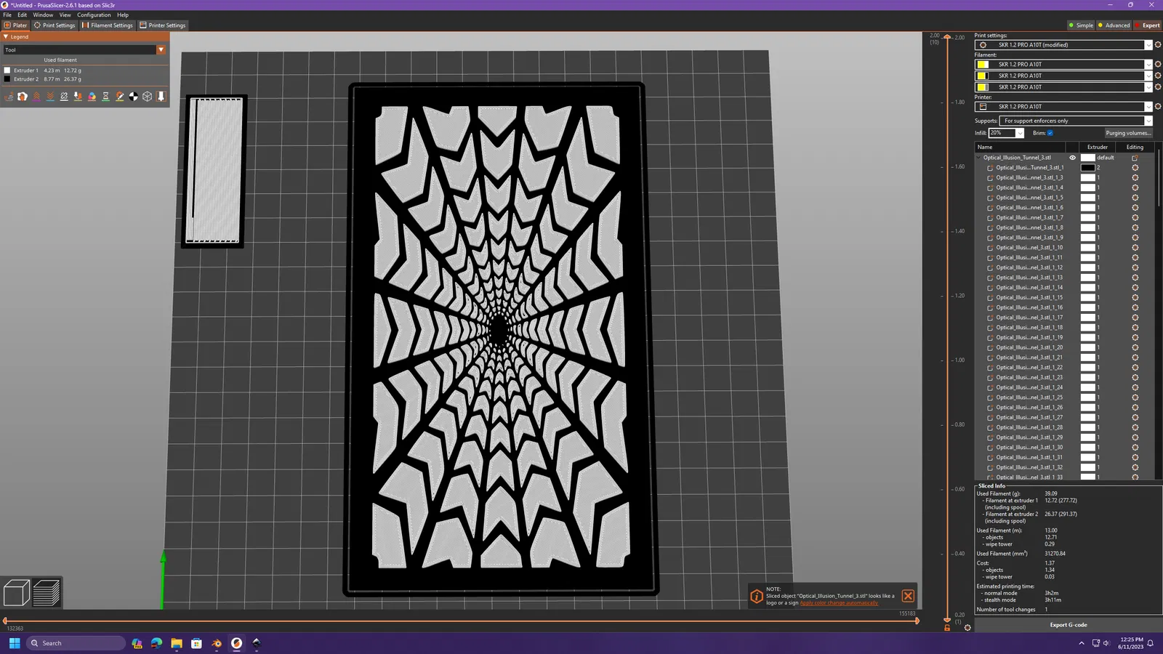The width and height of the screenshot is (1163, 654).
Task: Toggle center of gravity marker icon
Action: pyautogui.click(x=134, y=96)
